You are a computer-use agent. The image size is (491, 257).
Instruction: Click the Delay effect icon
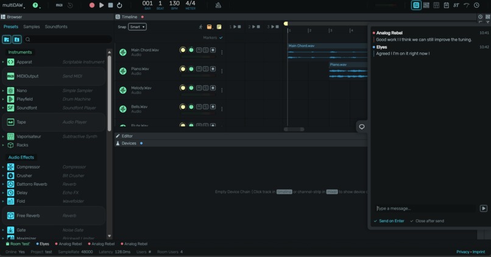click(x=10, y=192)
